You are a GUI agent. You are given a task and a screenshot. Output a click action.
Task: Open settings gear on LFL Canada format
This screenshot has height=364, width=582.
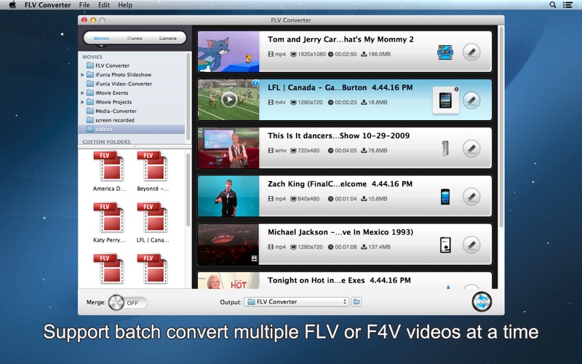[456, 89]
